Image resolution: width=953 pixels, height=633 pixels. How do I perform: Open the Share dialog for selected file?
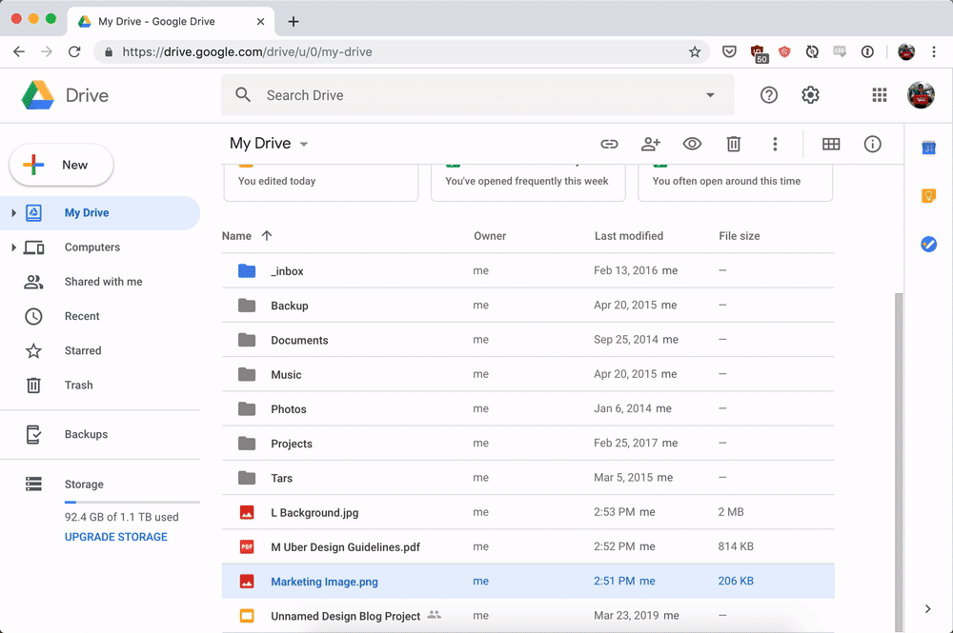[650, 144]
